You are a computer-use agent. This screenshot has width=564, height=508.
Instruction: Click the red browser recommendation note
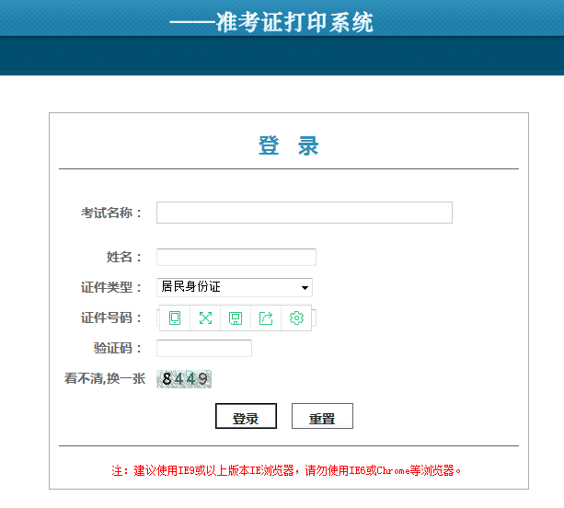click(287, 470)
